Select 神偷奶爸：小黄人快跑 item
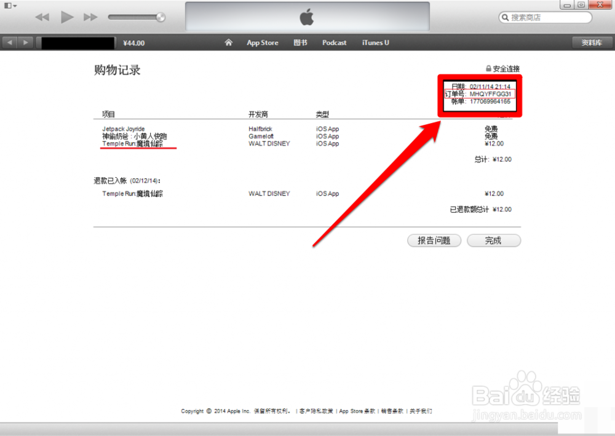The width and height of the screenshot is (615, 436). coord(135,136)
